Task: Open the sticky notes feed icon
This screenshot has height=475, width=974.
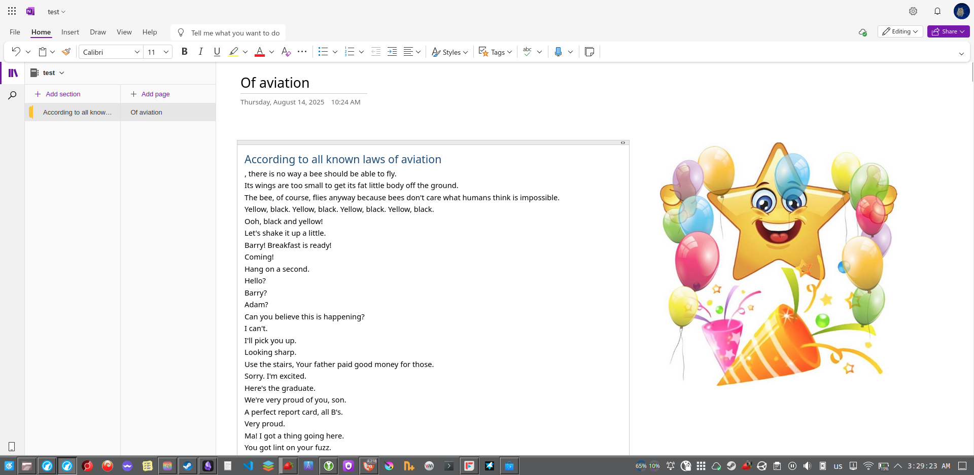Action: [589, 52]
